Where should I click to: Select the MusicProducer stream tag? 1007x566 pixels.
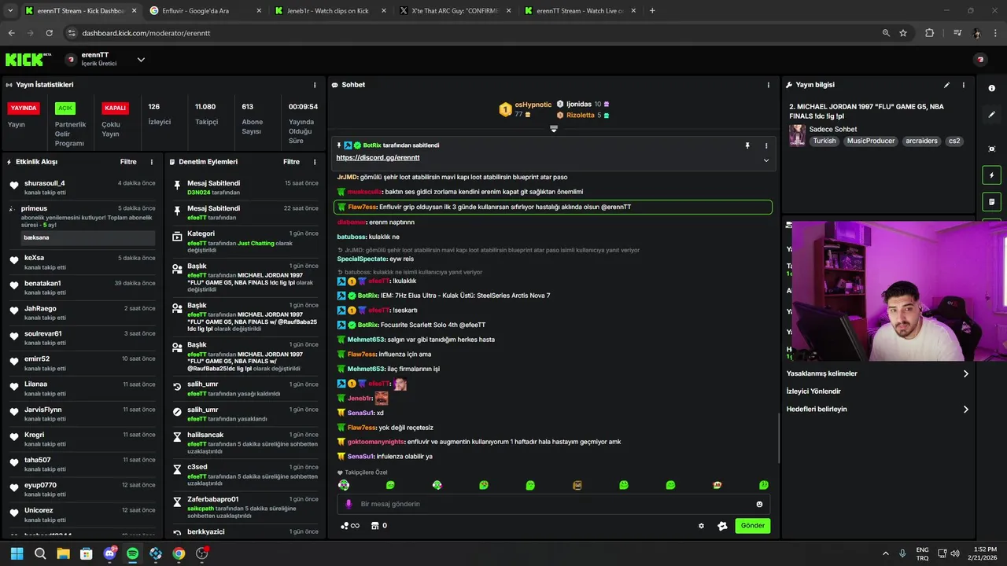871,141
